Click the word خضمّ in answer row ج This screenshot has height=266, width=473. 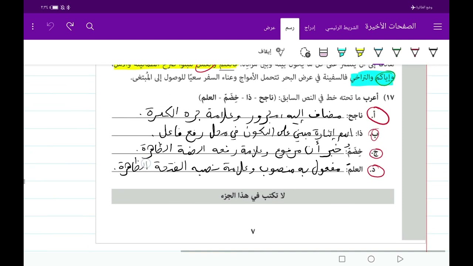click(354, 151)
